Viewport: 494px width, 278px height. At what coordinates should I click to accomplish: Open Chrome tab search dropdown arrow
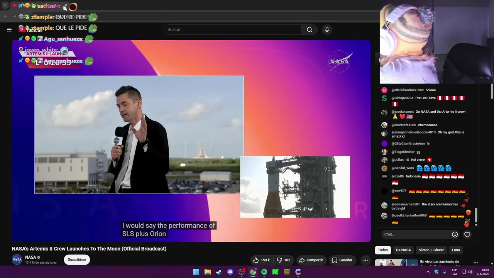(x=5, y=5)
